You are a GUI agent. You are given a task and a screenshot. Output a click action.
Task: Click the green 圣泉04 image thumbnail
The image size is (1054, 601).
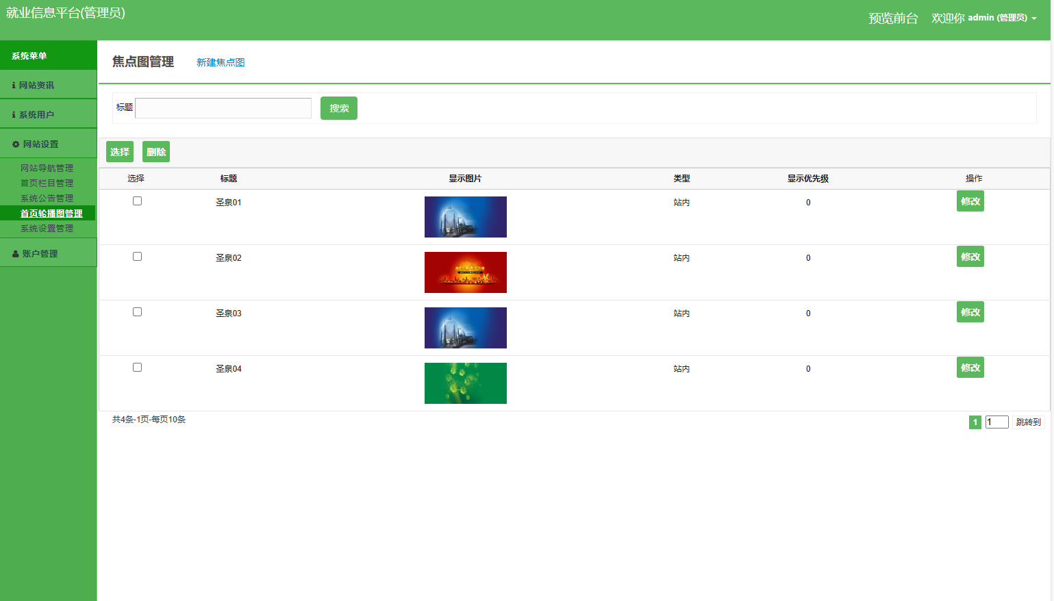[x=465, y=383]
